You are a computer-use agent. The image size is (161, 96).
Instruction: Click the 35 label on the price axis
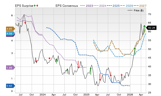(x=150, y=75)
